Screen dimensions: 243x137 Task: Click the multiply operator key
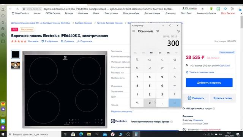(x=175, y=77)
